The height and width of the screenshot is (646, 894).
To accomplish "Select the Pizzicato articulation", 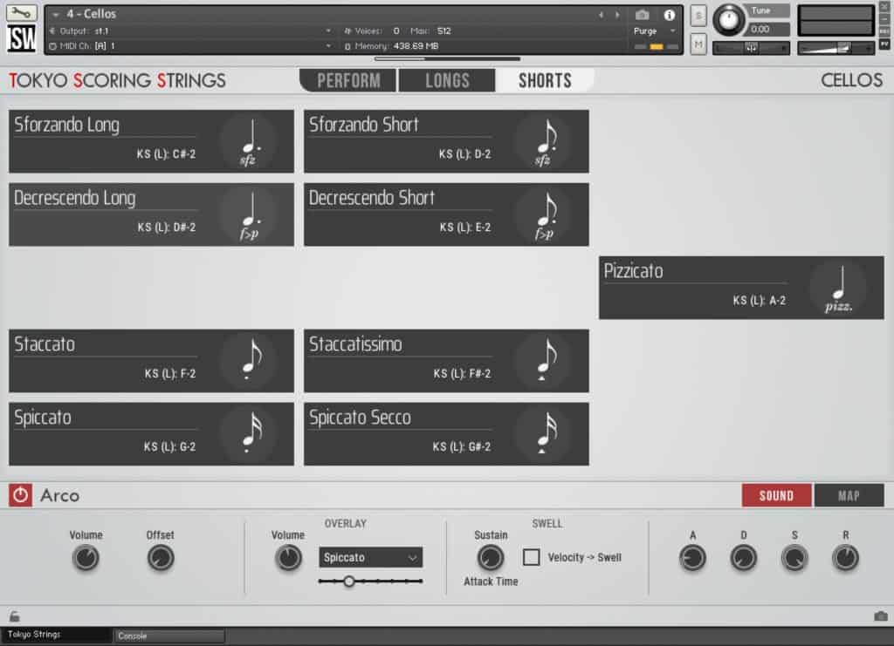I will 741,288.
